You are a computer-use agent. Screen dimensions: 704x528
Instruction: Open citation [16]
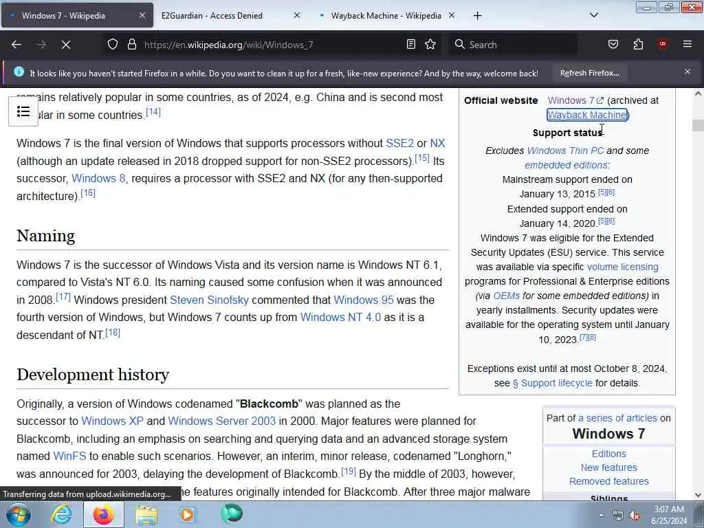pyautogui.click(x=88, y=193)
